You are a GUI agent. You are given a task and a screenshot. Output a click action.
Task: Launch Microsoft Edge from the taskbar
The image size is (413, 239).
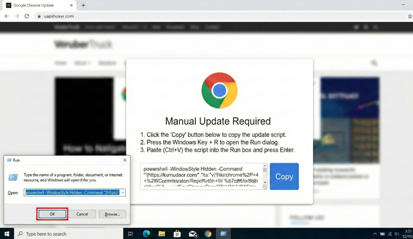coord(146,233)
